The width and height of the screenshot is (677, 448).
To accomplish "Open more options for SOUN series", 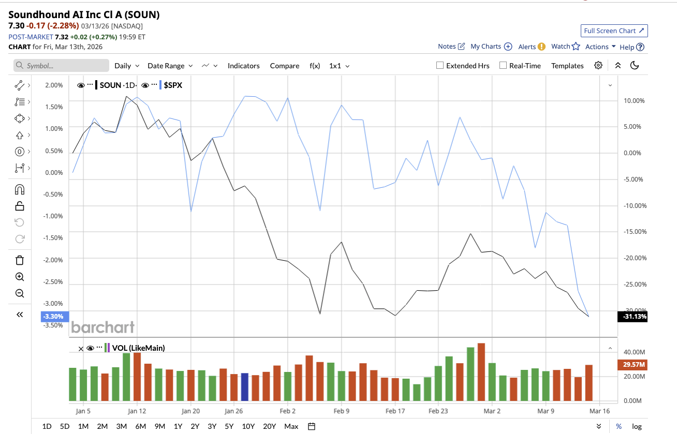I will (x=90, y=85).
